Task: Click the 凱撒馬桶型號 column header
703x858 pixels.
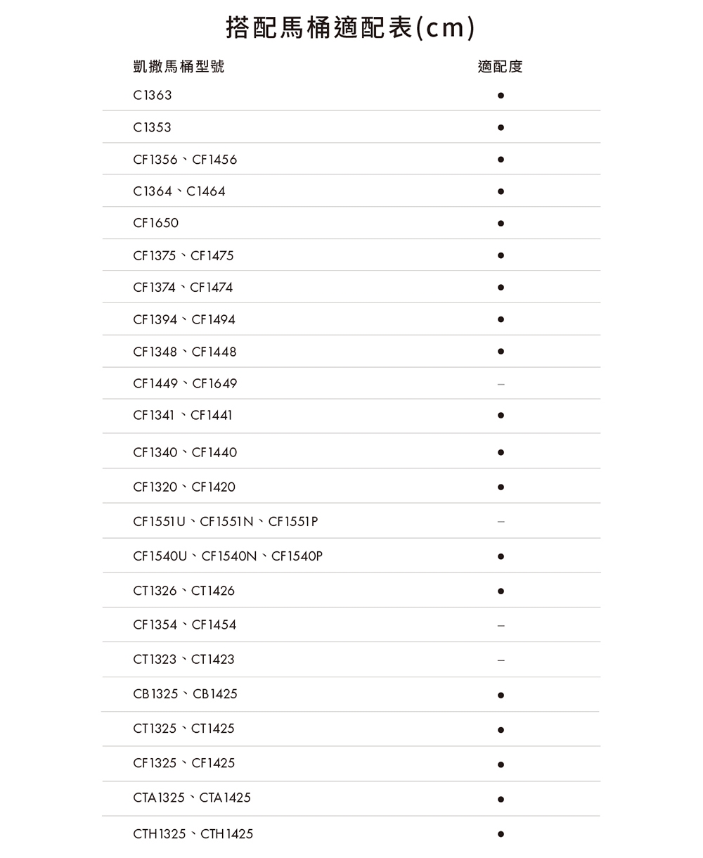Action: [x=179, y=67]
